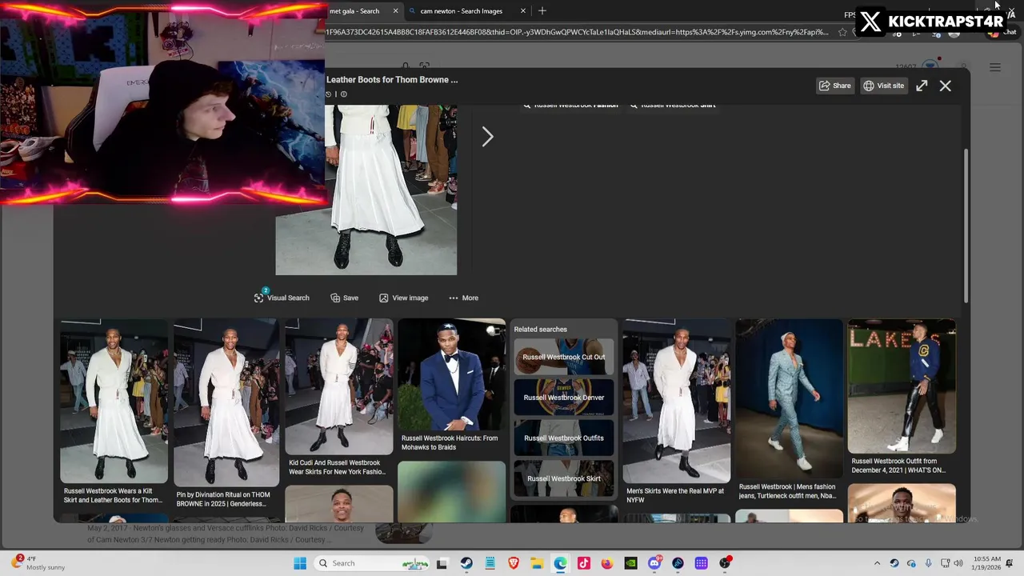Open the NVIDIA app from the taskbar
This screenshot has height=576, width=1024.
630,563
